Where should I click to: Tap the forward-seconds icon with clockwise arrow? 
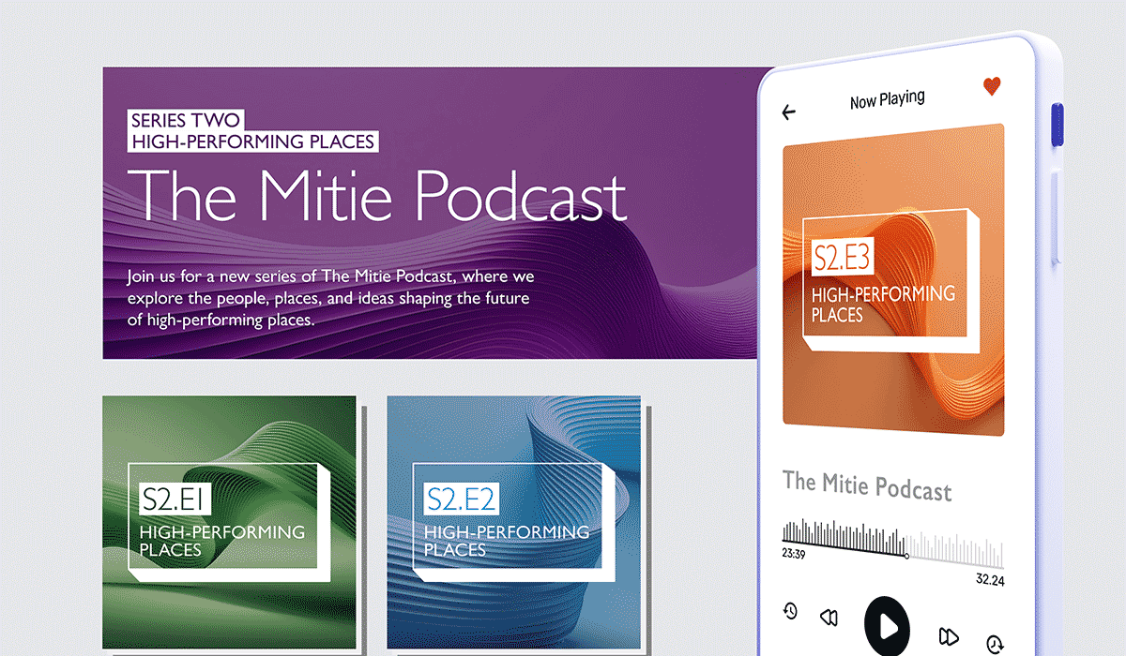(995, 644)
